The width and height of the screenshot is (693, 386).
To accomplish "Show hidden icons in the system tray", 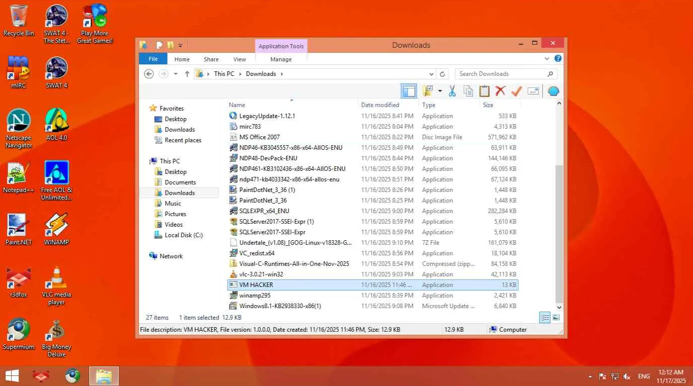I will 590,376.
